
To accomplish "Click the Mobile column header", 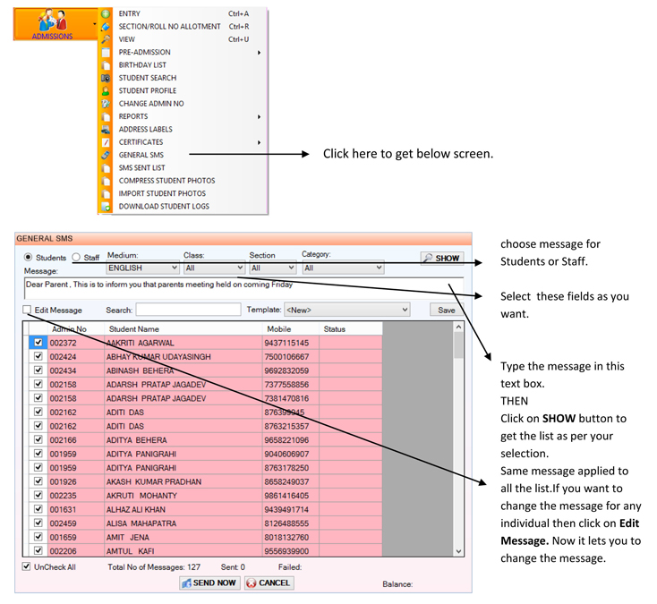I will [291, 328].
